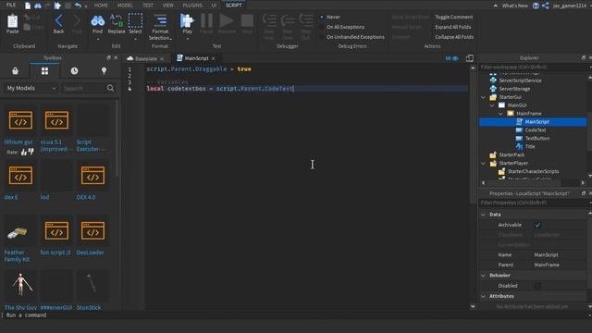Navigate Back with the arrow icon
The width and height of the screenshot is (592, 333).
[58, 21]
